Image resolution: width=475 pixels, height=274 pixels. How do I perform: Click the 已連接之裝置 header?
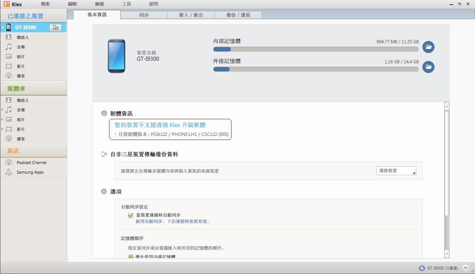pos(33,16)
